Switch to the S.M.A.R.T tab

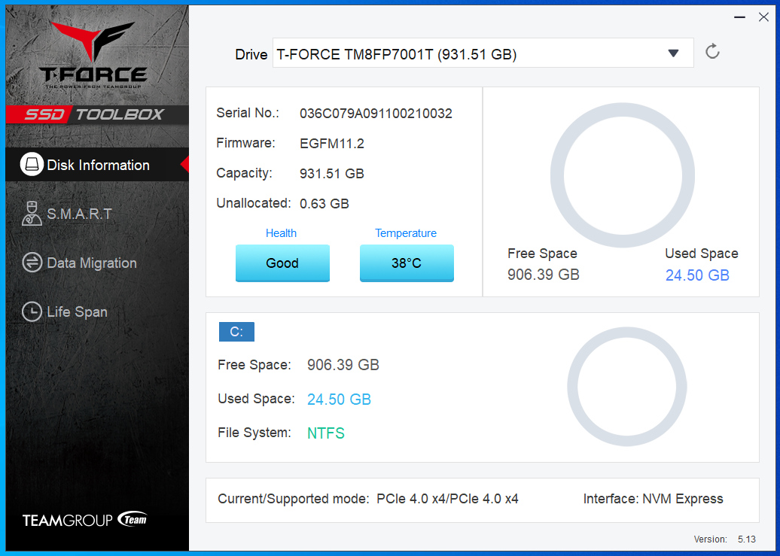click(79, 214)
